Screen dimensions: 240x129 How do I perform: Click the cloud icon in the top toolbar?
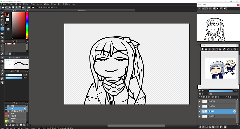click(3, 7)
